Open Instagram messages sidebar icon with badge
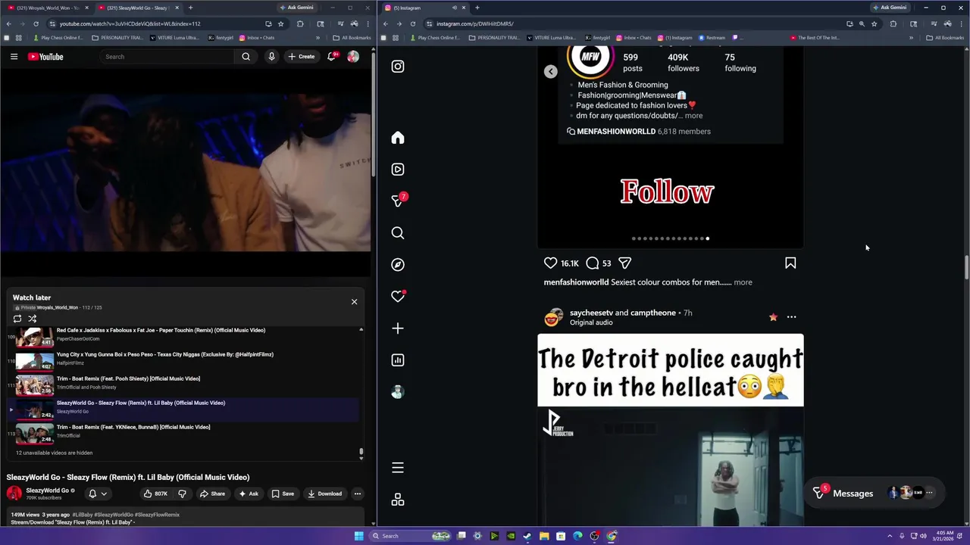 click(x=398, y=201)
